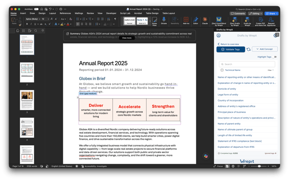This screenshot has height=180, width=289.
Task: Toggle subscript formatting
Action: [x=46, y=24]
